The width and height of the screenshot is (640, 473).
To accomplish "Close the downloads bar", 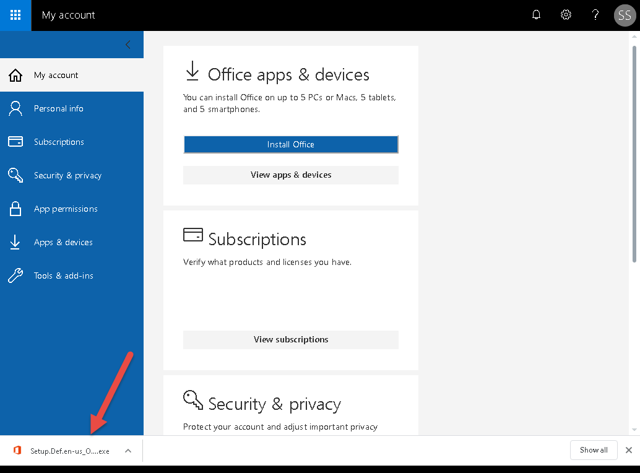I will pyautogui.click(x=629, y=450).
